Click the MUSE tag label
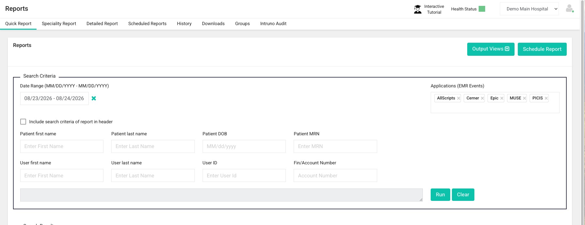Screen dimensions: 585x225 516,98
